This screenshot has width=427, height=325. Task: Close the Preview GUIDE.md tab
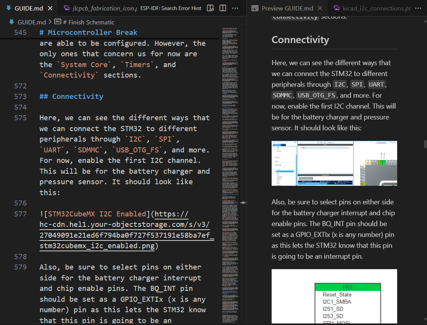[320, 8]
